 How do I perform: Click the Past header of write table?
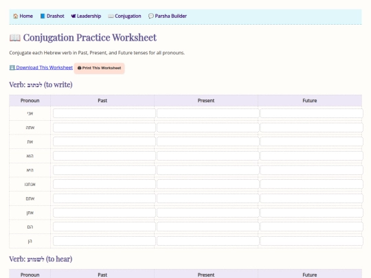(x=102, y=101)
